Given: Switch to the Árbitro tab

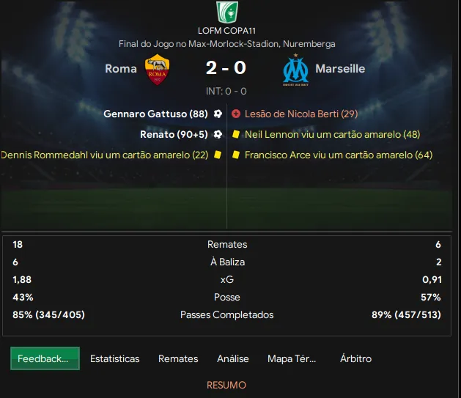Looking at the screenshot, I should [355, 358].
